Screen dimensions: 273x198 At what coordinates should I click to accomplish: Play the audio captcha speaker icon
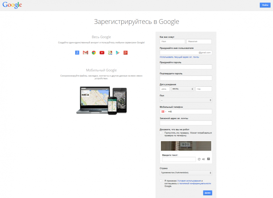(203, 159)
